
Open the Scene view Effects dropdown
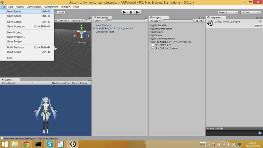pyautogui.click(x=64, y=21)
